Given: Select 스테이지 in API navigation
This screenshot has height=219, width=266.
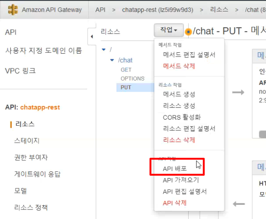Looking at the screenshot, I should pyautogui.click(x=27, y=140).
